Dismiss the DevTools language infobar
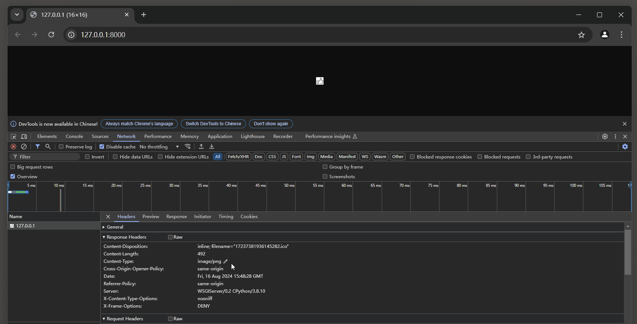Screen dimensions: 637x324 pos(625,124)
